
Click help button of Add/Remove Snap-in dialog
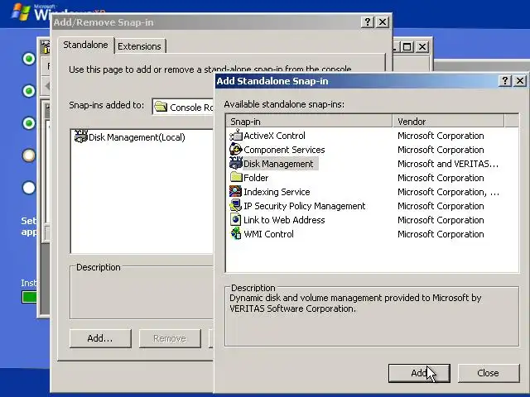click(368, 22)
